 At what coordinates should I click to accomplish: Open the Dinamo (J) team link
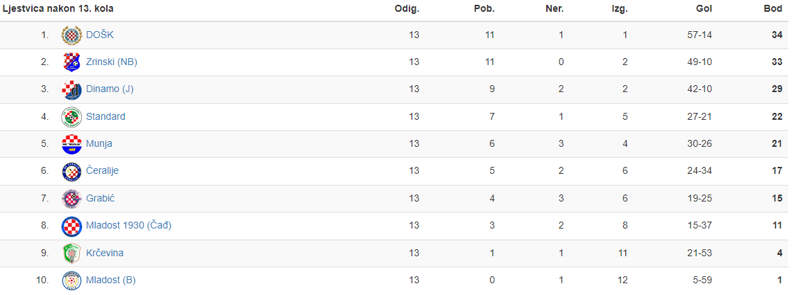110,89
